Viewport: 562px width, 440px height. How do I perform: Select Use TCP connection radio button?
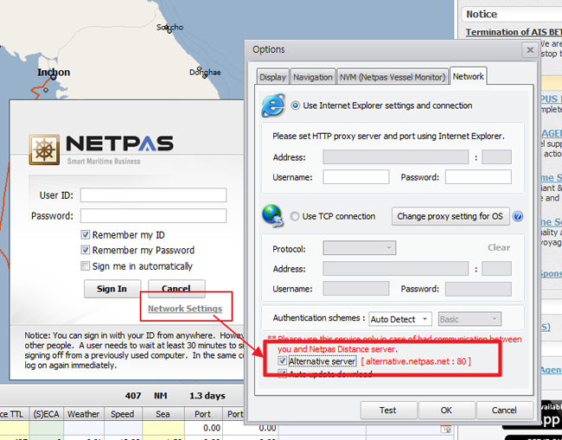coord(295,216)
